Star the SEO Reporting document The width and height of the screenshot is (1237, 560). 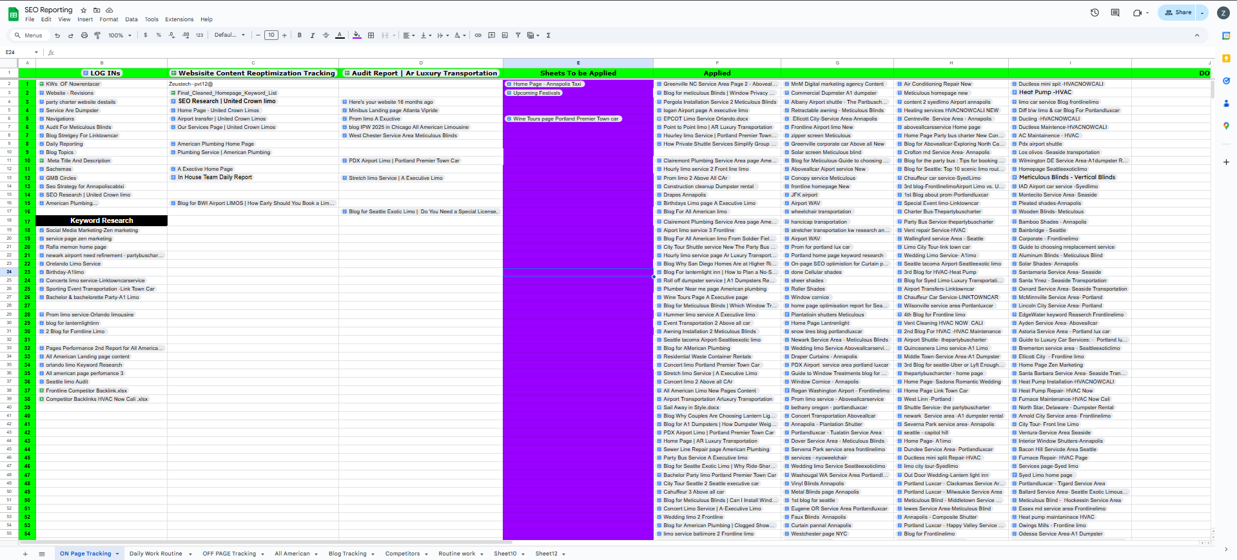pyautogui.click(x=84, y=10)
